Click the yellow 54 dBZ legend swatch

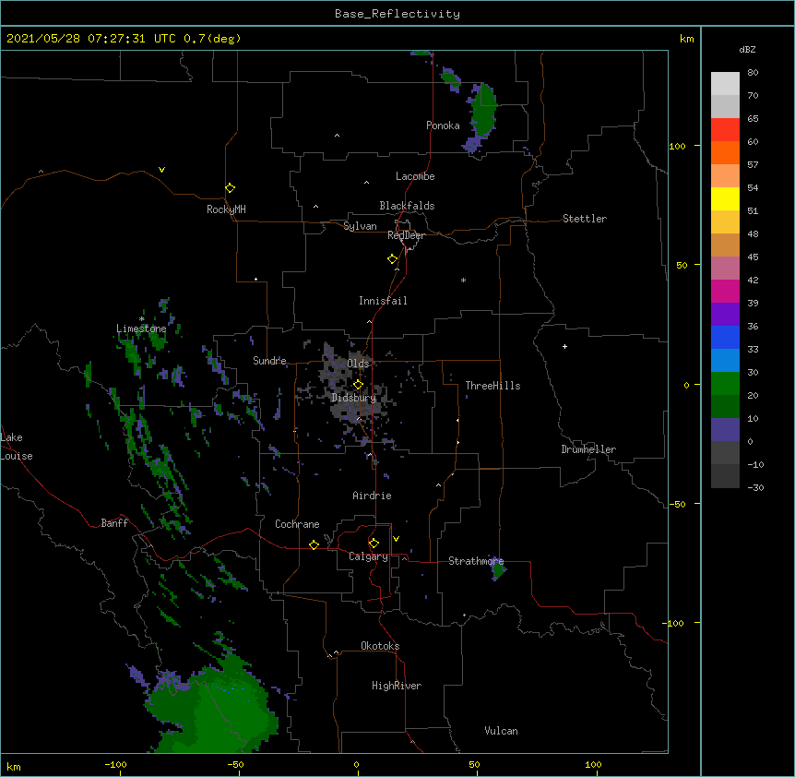pyautogui.click(x=725, y=198)
